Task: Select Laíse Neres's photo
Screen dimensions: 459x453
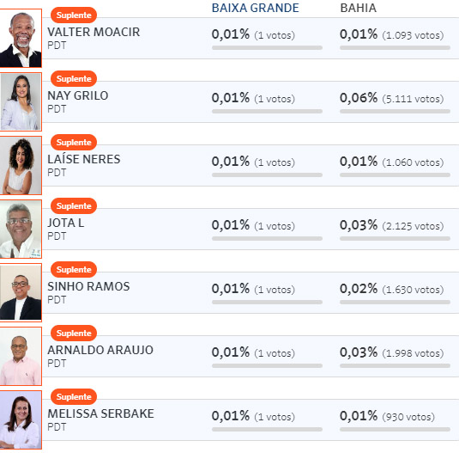Action: pyautogui.click(x=21, y=165)
